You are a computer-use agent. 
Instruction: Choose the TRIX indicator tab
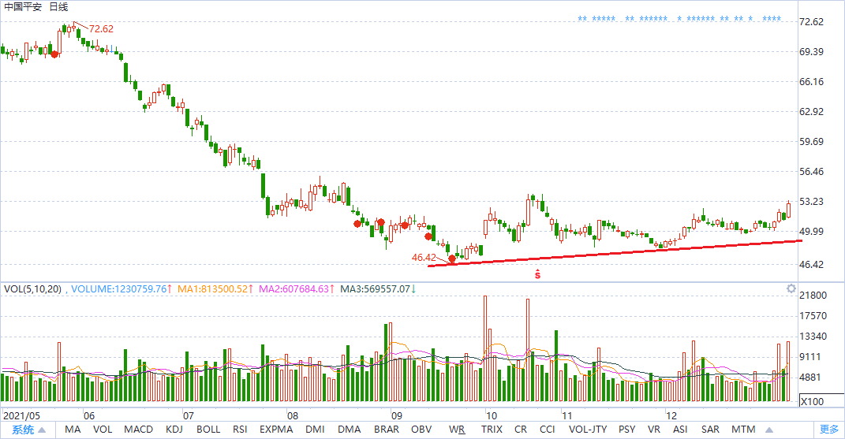pos(492,430)
